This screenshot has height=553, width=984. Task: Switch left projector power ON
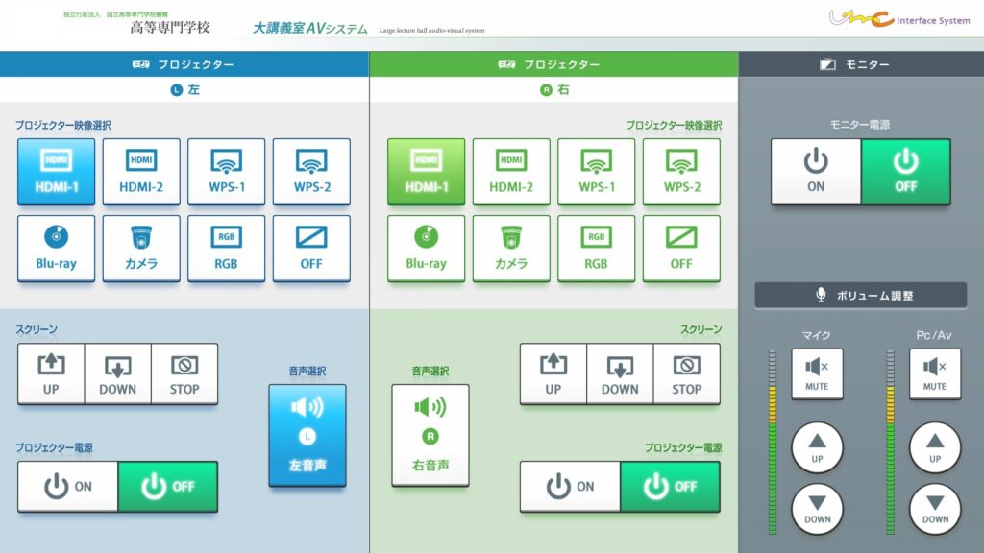(68, 487)
